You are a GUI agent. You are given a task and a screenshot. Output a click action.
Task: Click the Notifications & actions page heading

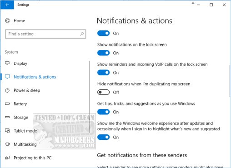(135, 20)
